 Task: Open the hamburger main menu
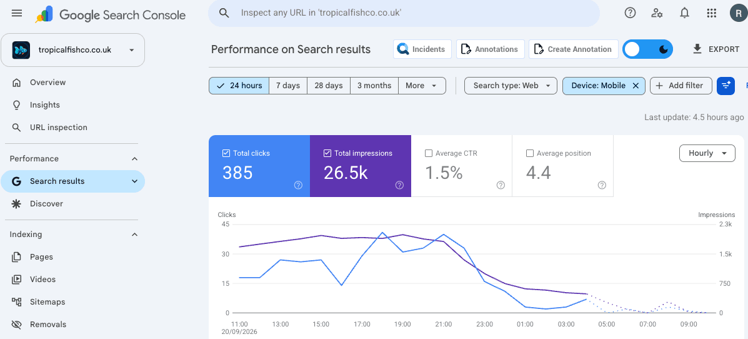pyautogui.click(x=17, y=13)
